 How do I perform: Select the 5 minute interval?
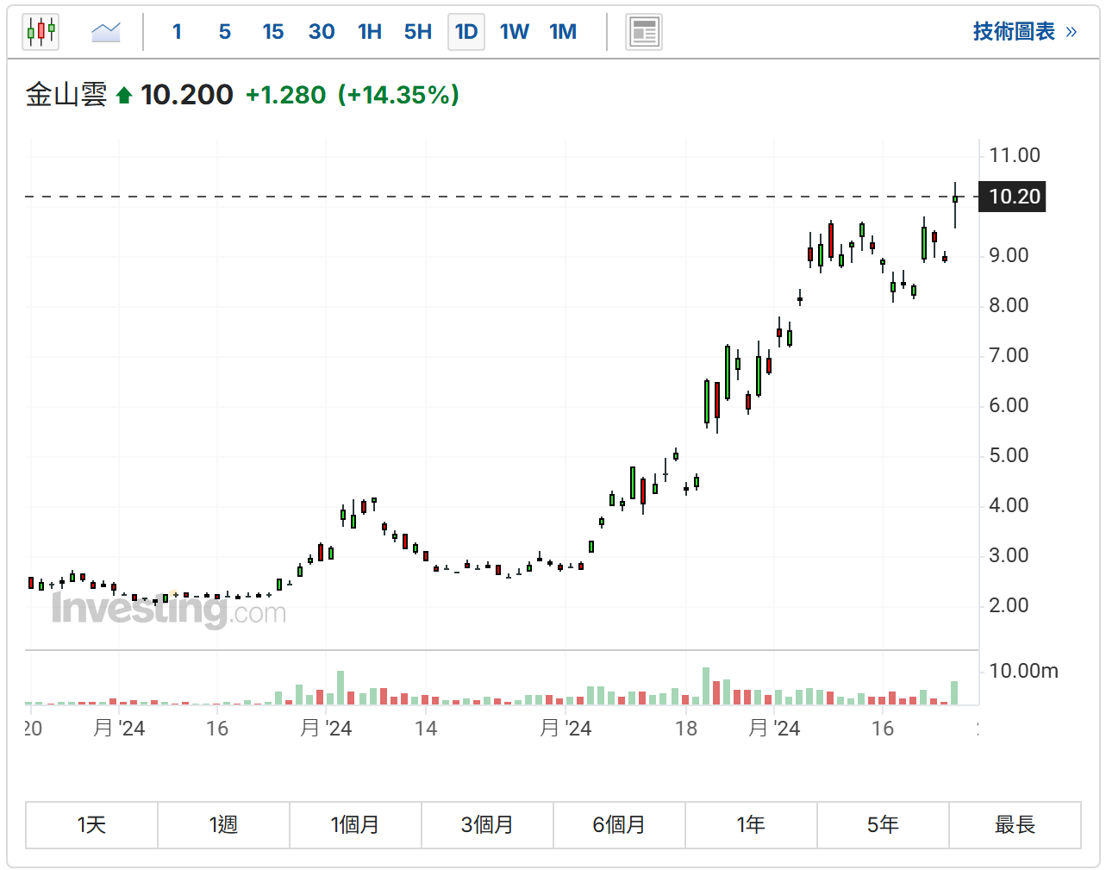pyautogui.click(x=225, y=33)
